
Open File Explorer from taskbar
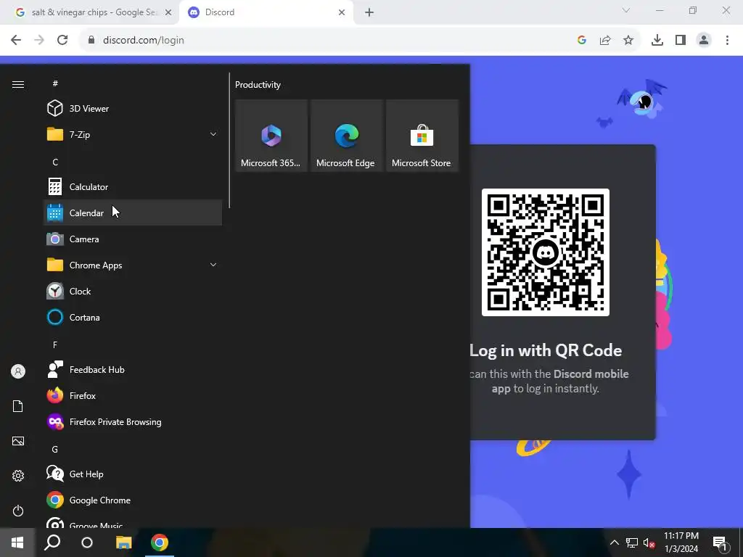[123, 542]
